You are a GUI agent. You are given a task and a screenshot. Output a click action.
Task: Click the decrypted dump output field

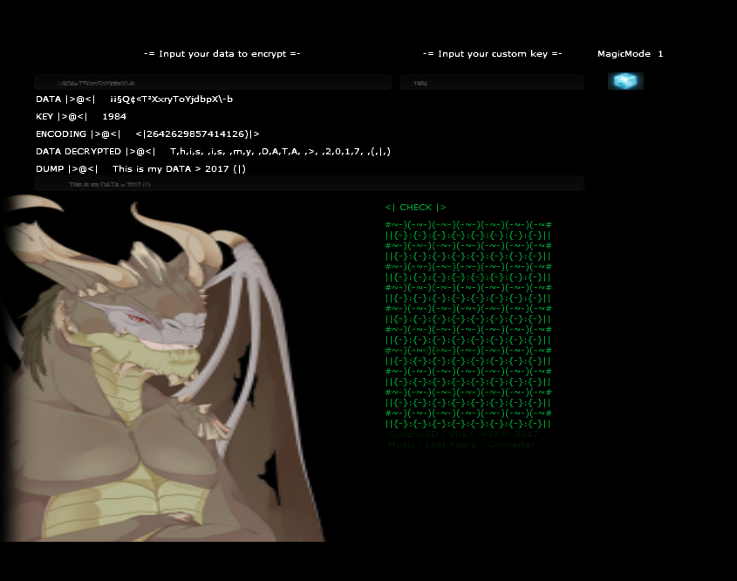click(x=309, y=183)
